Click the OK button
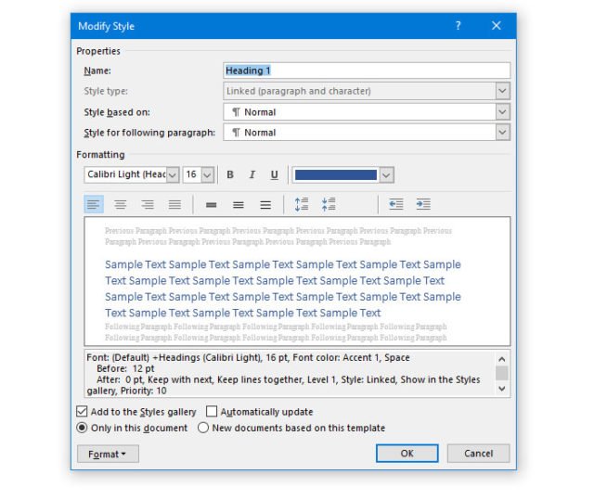Image resolution: width=594 pixels, height=500 pixels. coord(407,453)
